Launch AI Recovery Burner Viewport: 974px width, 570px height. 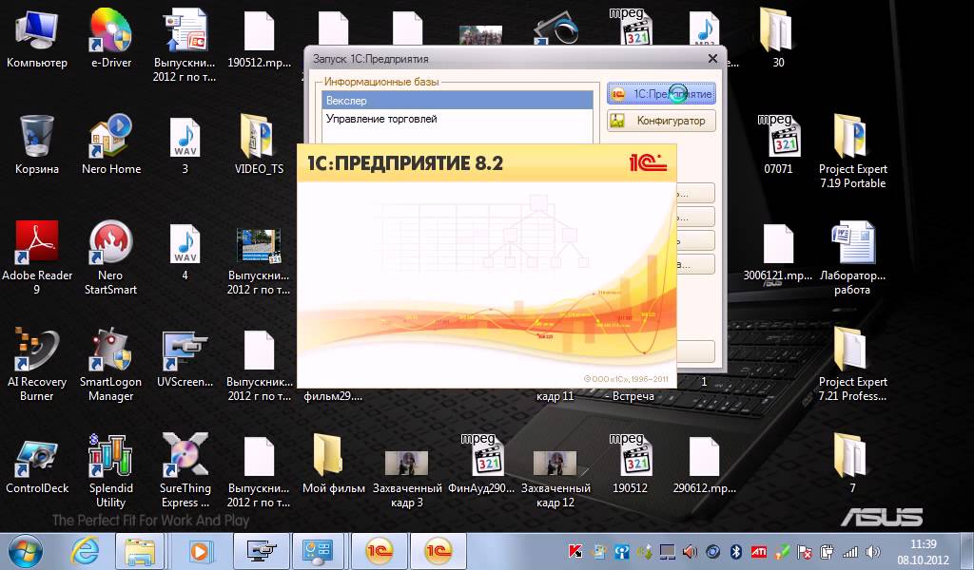point(37,364)
